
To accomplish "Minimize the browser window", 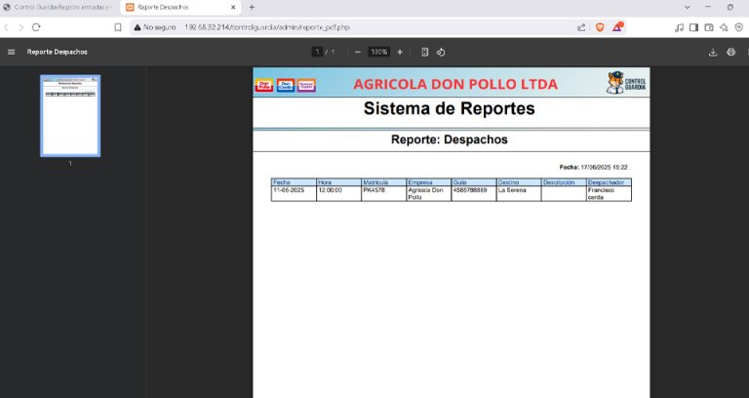I will (708, 8).
